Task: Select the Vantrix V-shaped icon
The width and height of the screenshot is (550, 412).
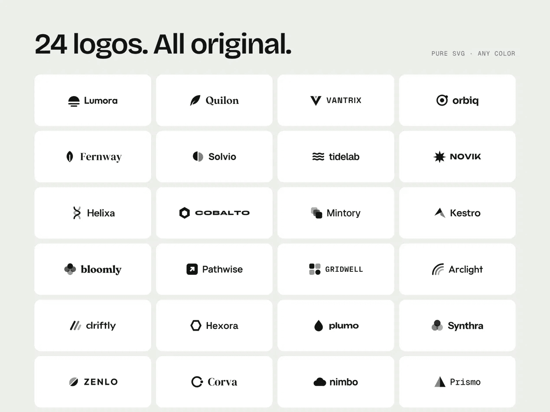Action: (316, 100)
